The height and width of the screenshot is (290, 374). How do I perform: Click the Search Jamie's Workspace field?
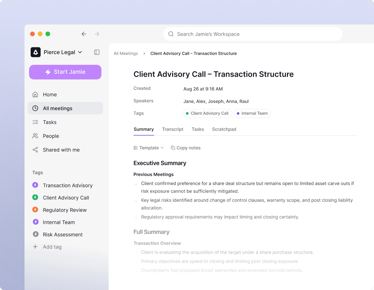253,34
